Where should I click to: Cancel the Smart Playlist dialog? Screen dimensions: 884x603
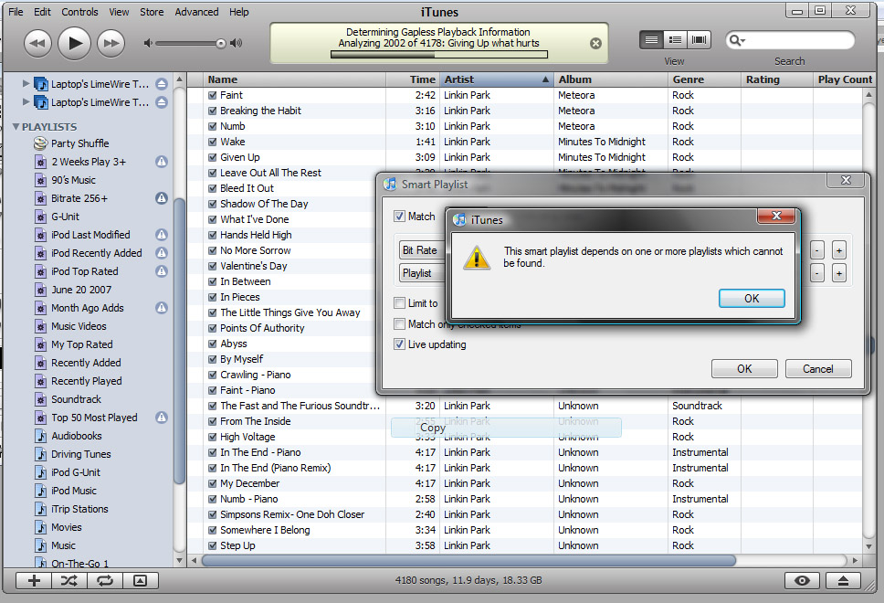tap(818, 369)
